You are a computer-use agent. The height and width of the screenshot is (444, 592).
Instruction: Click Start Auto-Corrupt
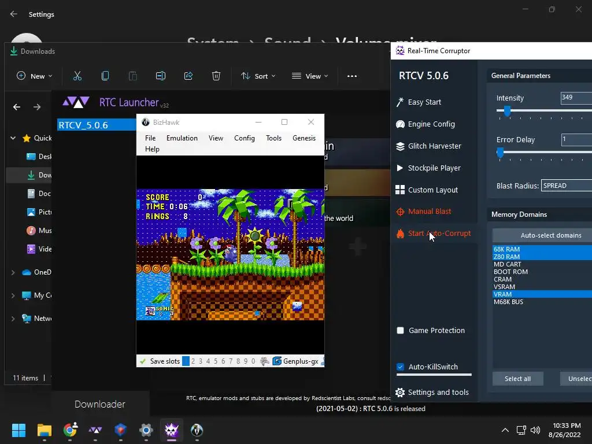tap(433, 234)
